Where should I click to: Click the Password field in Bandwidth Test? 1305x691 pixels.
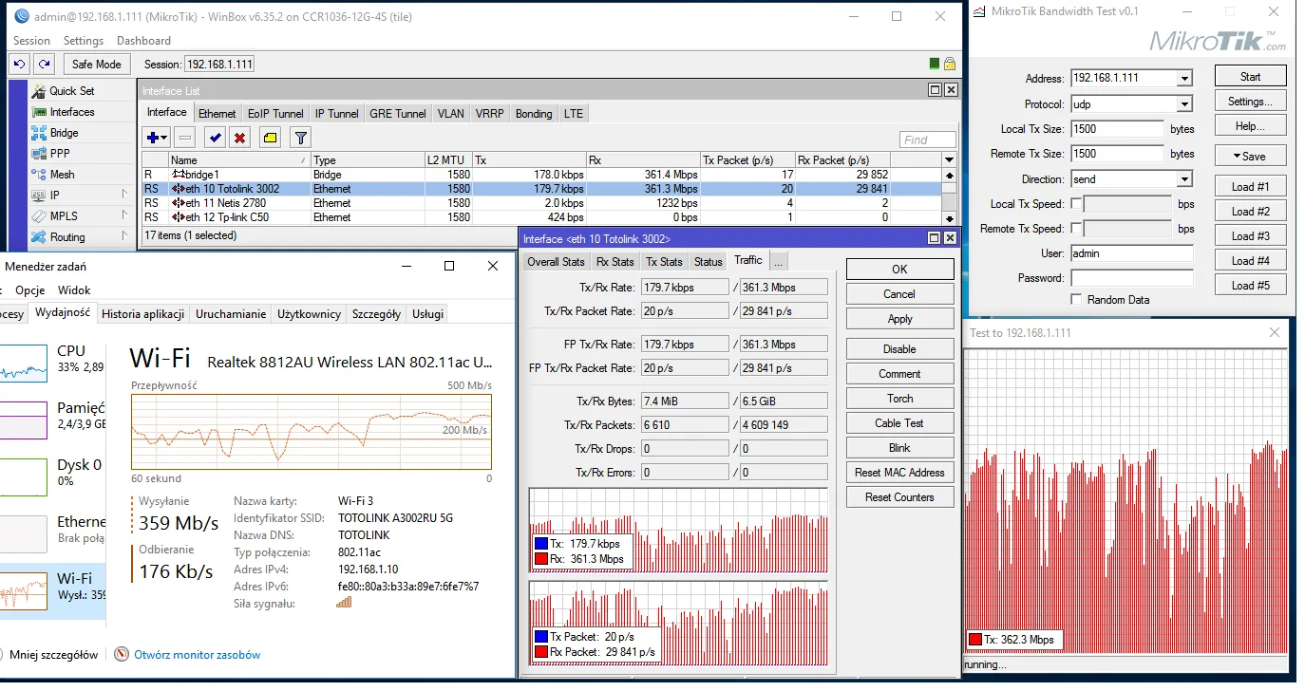pos(1131,278)
